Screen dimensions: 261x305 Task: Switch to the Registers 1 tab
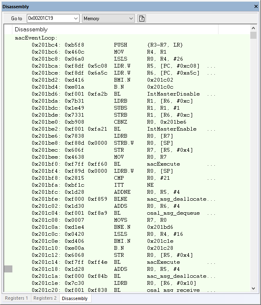pos(16,298)
